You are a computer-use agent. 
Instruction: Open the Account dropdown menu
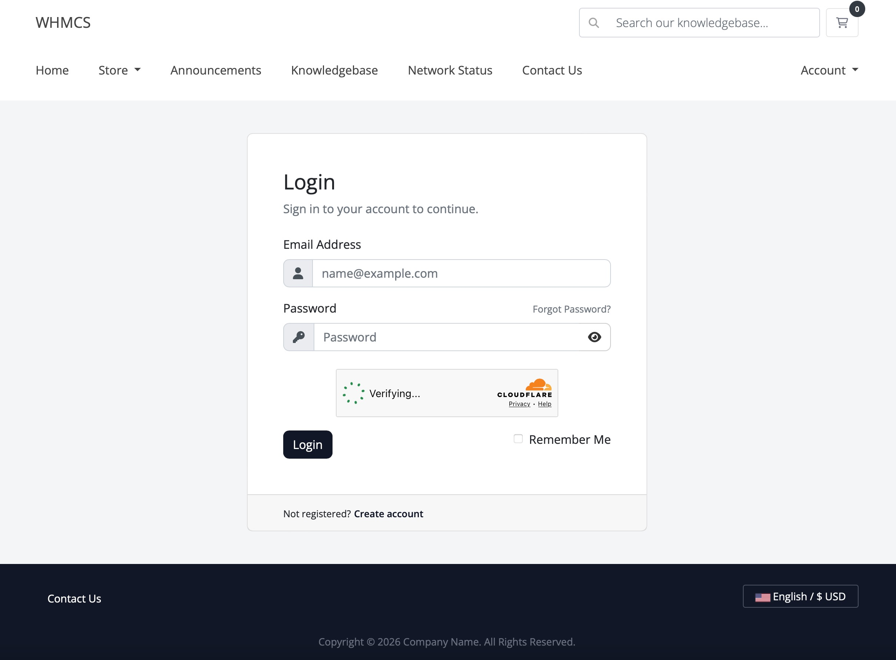click(x=829, y=70)
